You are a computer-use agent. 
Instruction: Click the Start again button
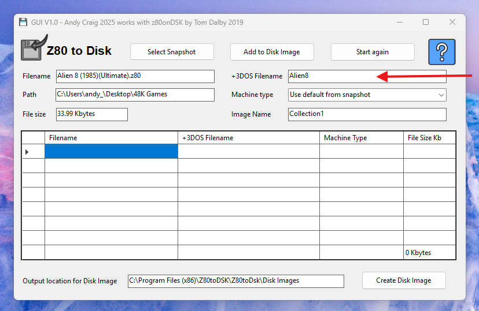(x=373, y=52)
